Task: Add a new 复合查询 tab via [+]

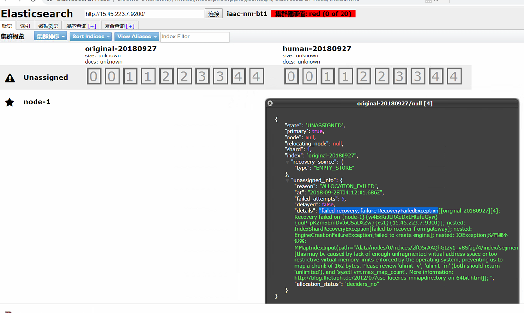Action: click(x=130, y=26)
